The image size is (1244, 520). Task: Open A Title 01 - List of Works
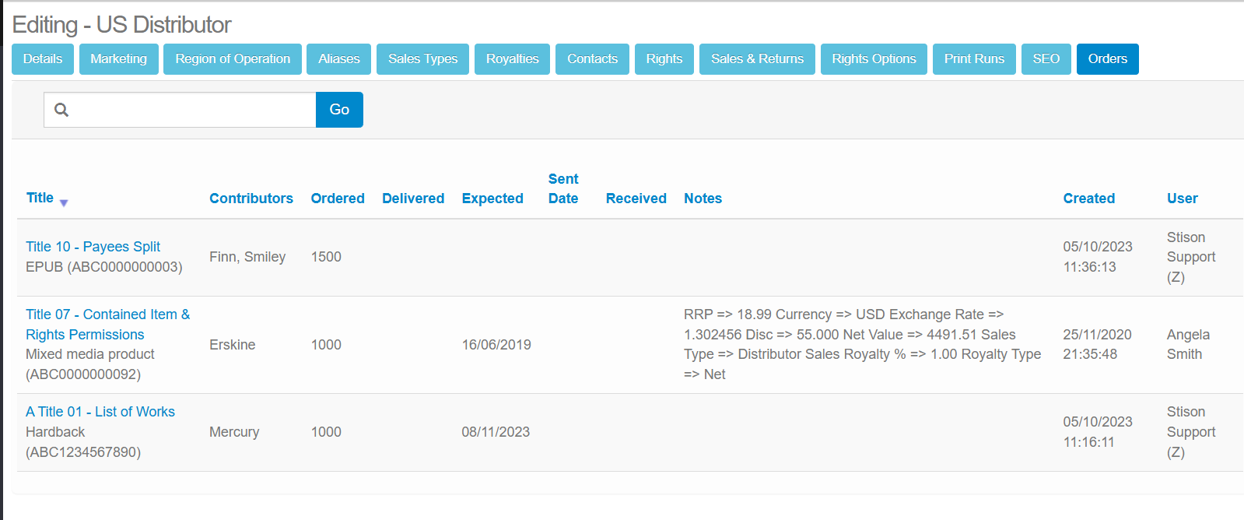click(x=100, y=412)
